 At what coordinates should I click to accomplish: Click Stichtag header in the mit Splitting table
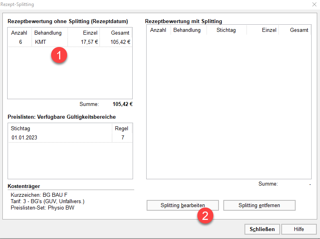(227, 30)
